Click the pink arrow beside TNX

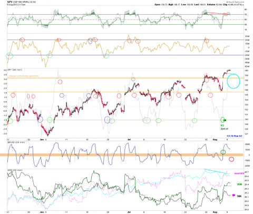[233, 195]
